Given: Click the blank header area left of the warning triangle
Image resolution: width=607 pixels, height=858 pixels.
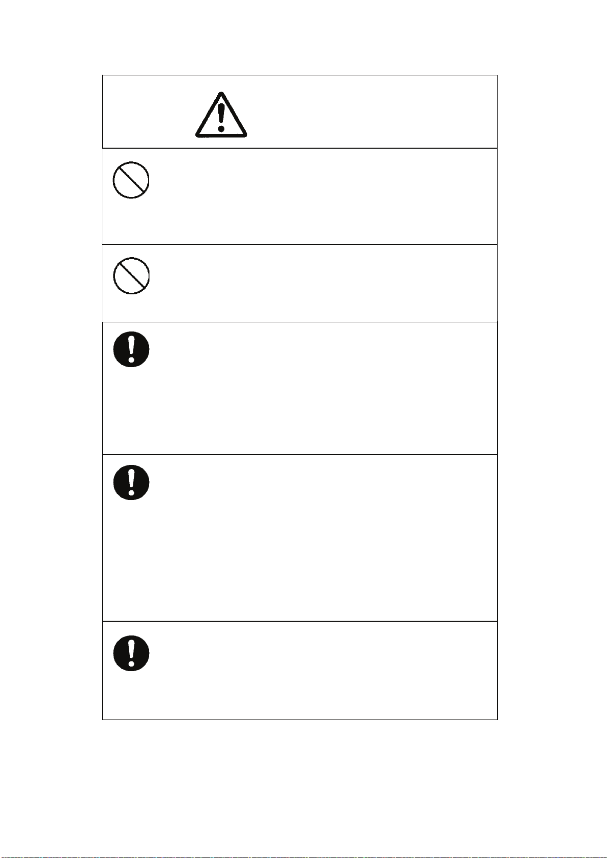Looking at the screenshot, I should coord(148,112).
